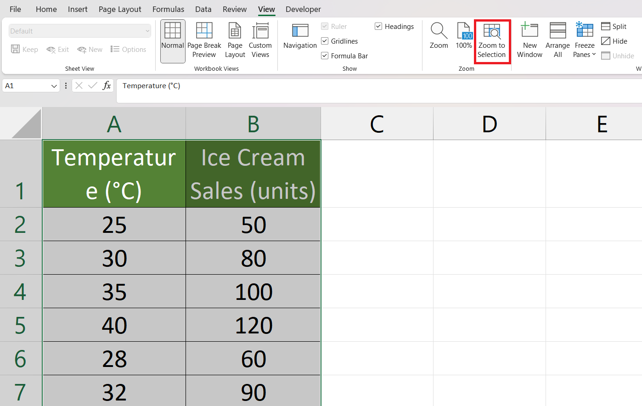
Task: Hide the current window
Action: 614,41
